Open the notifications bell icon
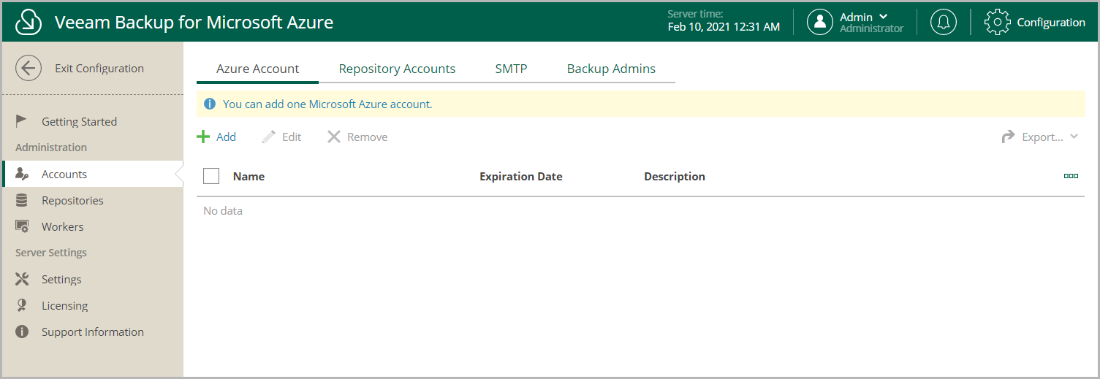1100x379 pixels. 944,22
